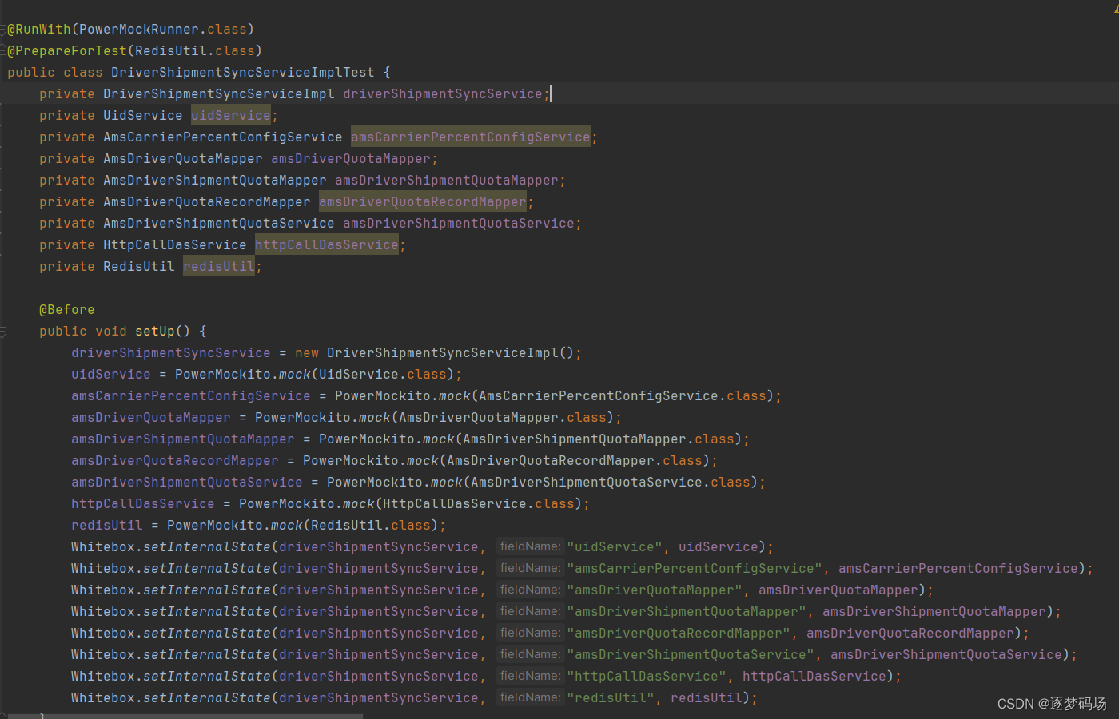Click PowerMockRunner in the @RunWith line
The height and width of the screenshot is (719, 1119).
[139, 30]
